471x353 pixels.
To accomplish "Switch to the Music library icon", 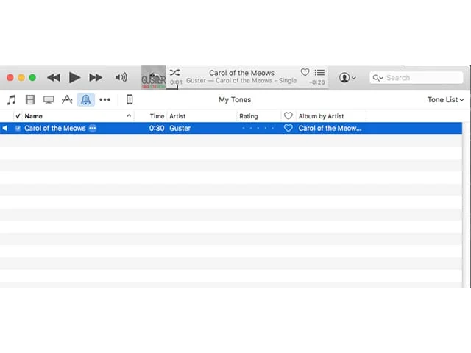I will [x=12, y=100].
